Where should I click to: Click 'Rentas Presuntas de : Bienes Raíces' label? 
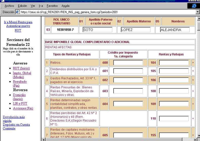tap(72, 91)
